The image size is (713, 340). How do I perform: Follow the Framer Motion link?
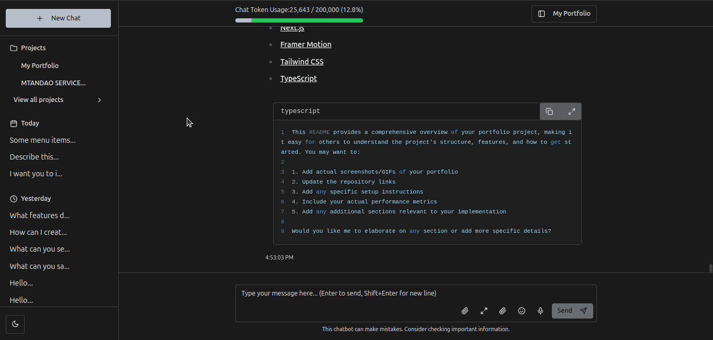coord(305,44)
